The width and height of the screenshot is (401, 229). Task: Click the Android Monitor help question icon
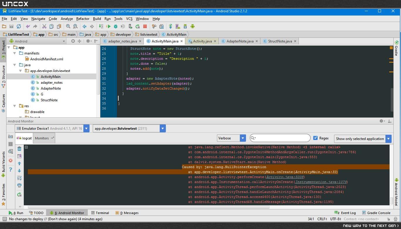pos(11,170)
